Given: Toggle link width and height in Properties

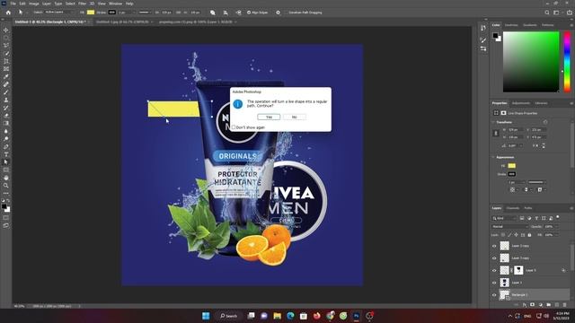Looking at the screenshot, I should pyautogui.click(x=496, y=134).
